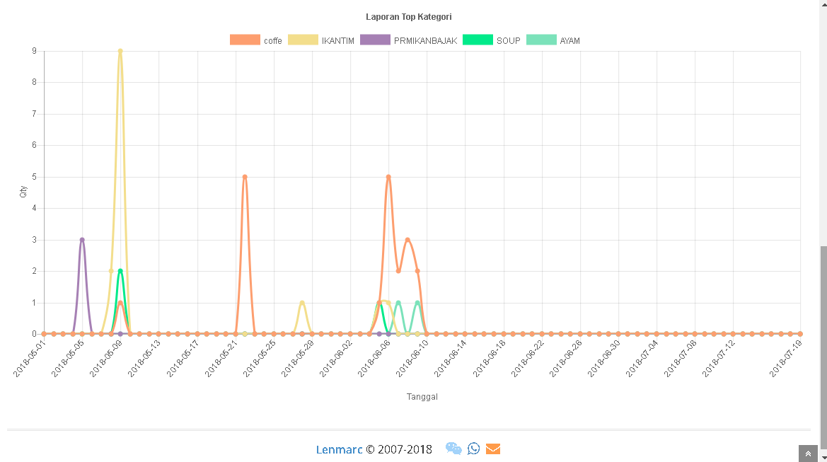Viewport: 827px width, 462px height.
Task: Click the coffe peak point near 2018-05-21
Action: click(x=245, y=177)
